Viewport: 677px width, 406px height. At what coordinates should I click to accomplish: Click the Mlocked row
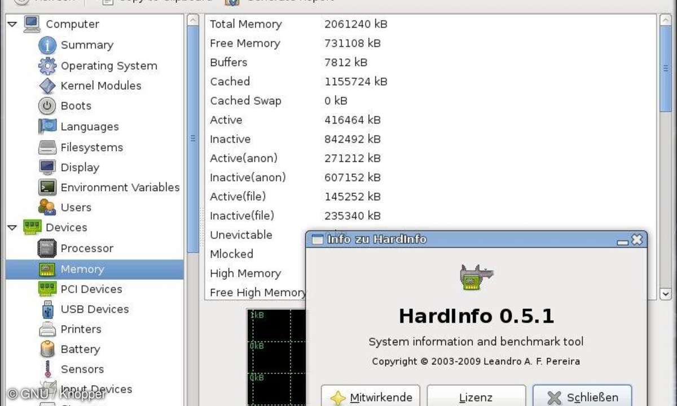tap(256, 254)
